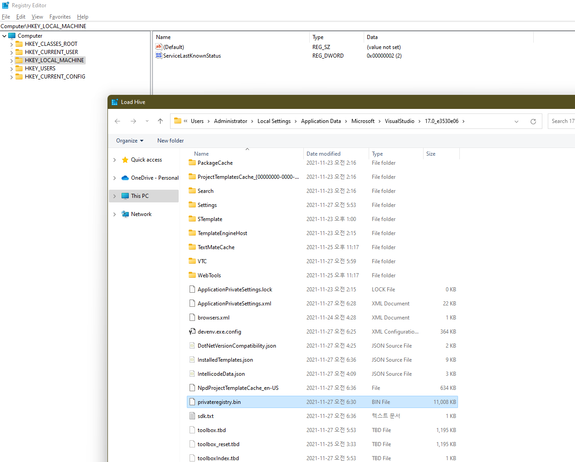Click the (Default) string value icon

[x=159, y=47]
